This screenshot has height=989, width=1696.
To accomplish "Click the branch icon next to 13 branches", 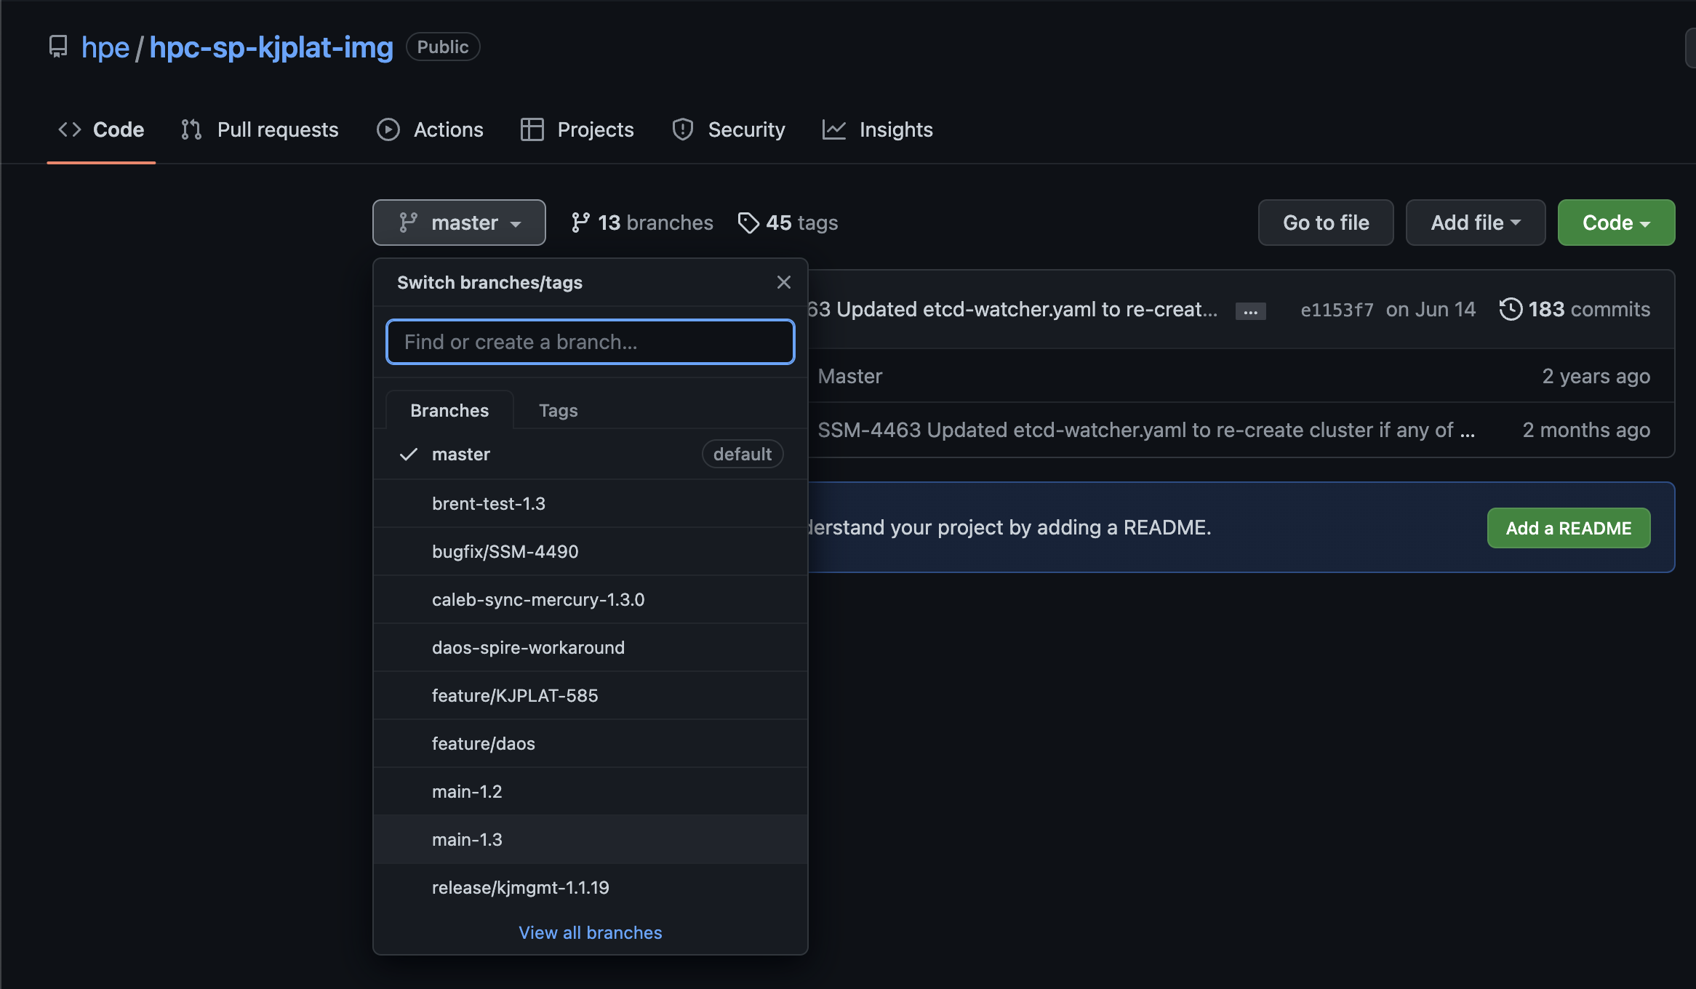I will point(580,223).
